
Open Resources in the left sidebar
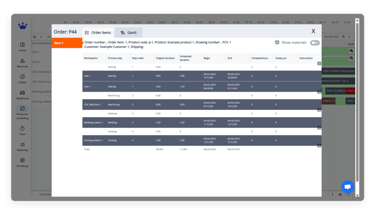(x=22, y=61)
